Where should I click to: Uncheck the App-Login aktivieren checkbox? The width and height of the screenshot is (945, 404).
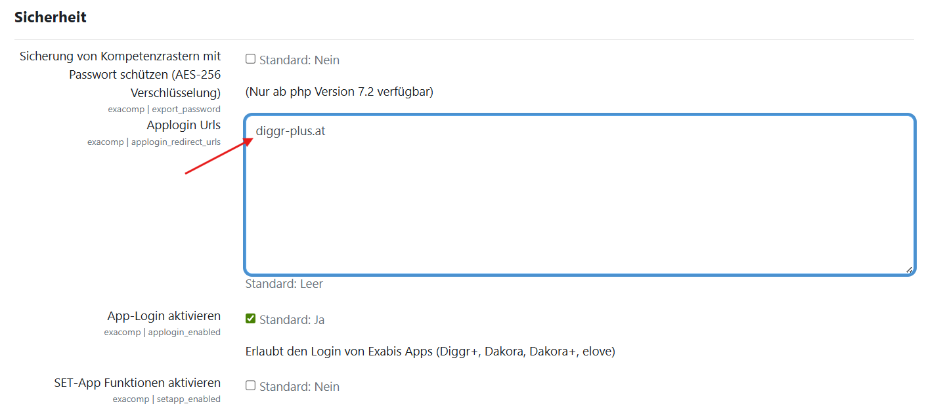pos(250,319)
